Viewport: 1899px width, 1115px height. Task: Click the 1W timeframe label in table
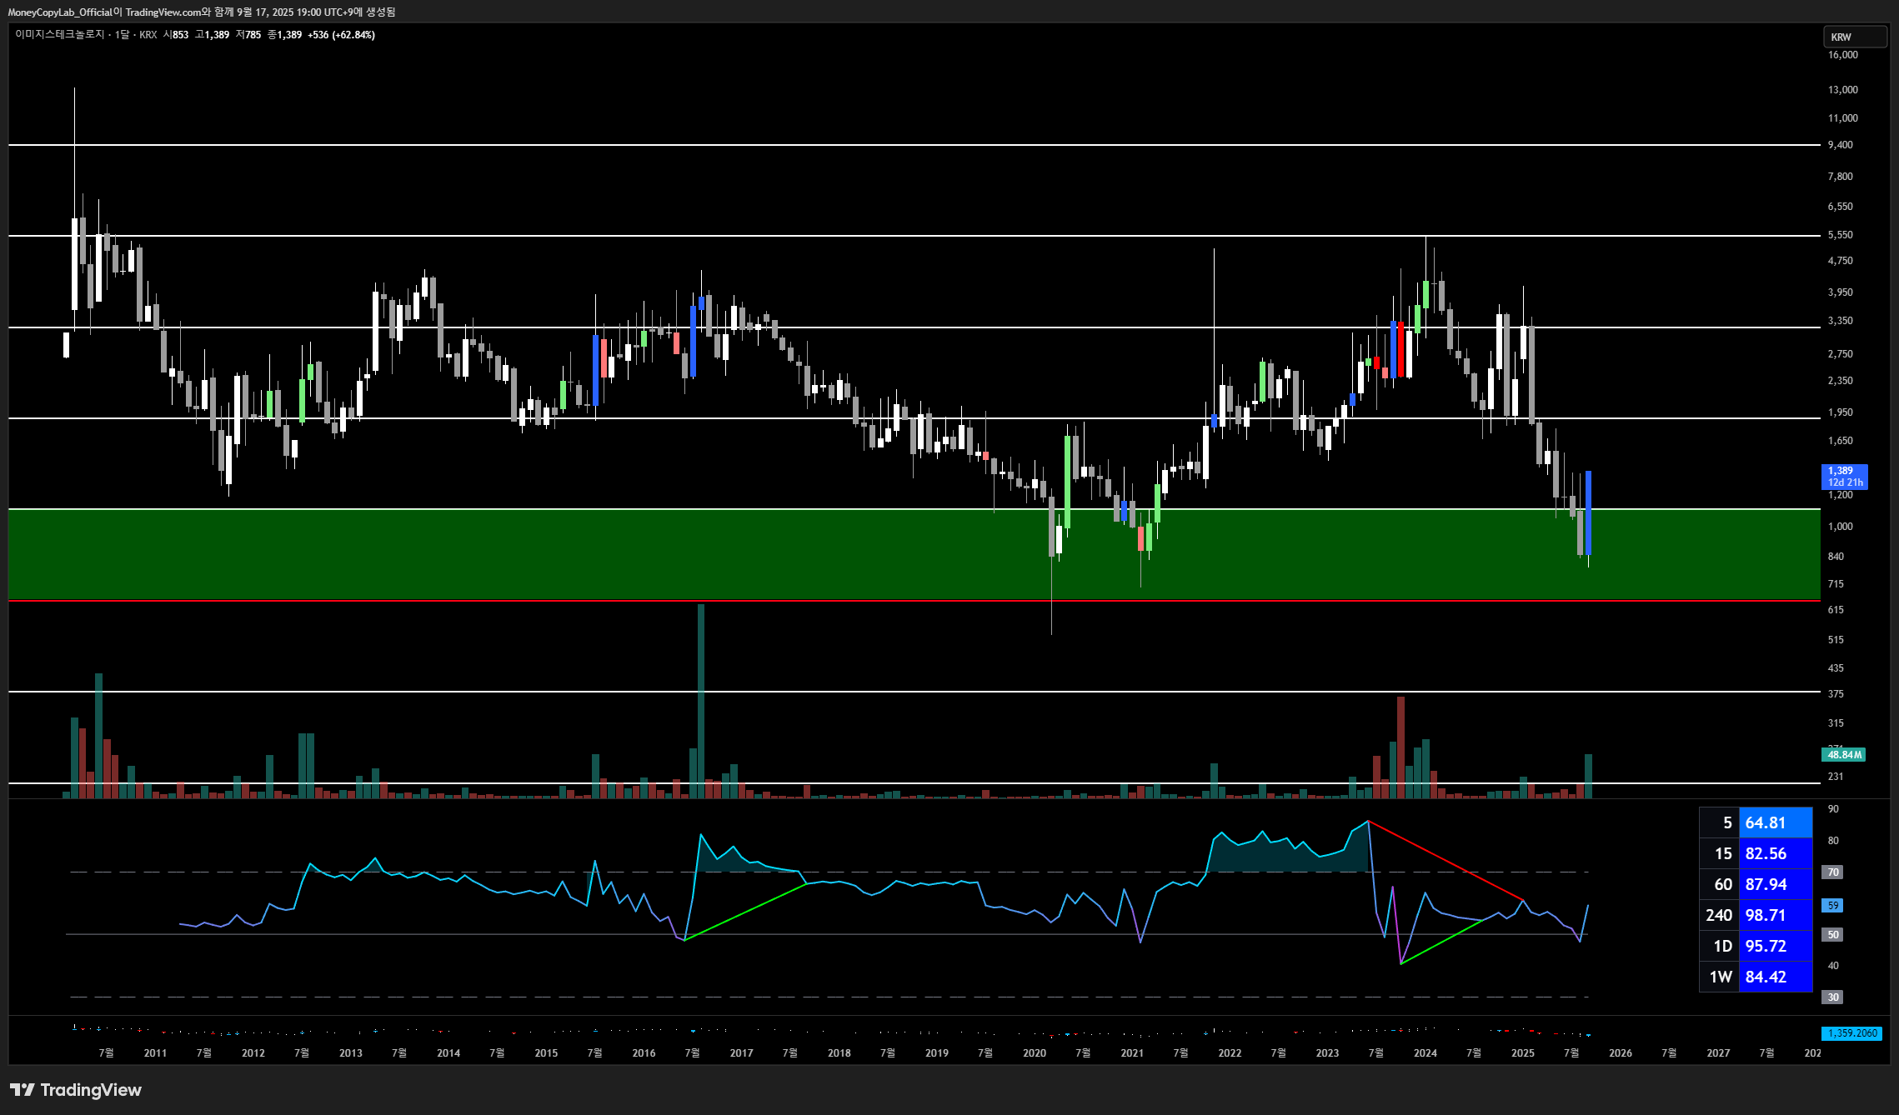coord(1721,977)
